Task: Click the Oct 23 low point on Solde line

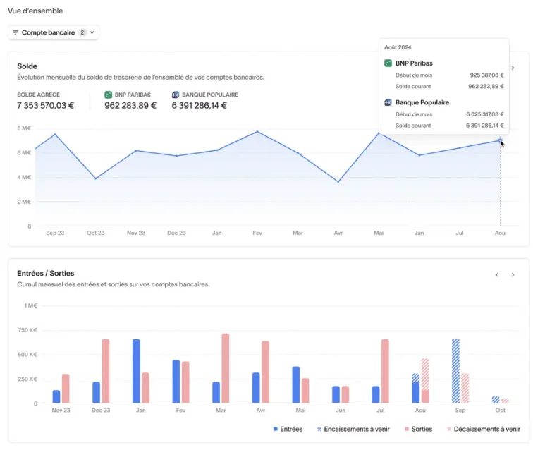Action: (96, 178)
